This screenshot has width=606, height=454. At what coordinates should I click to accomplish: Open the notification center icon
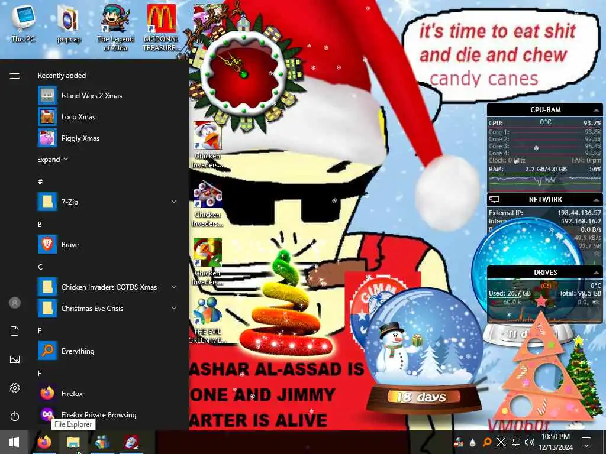tap(586, 442)
